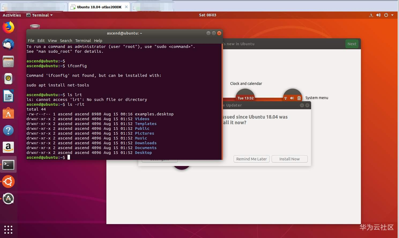This screenshot has height=238, width=399.
Task: Click Downloads directory name in terminal
Action: [x=146, y=143]
